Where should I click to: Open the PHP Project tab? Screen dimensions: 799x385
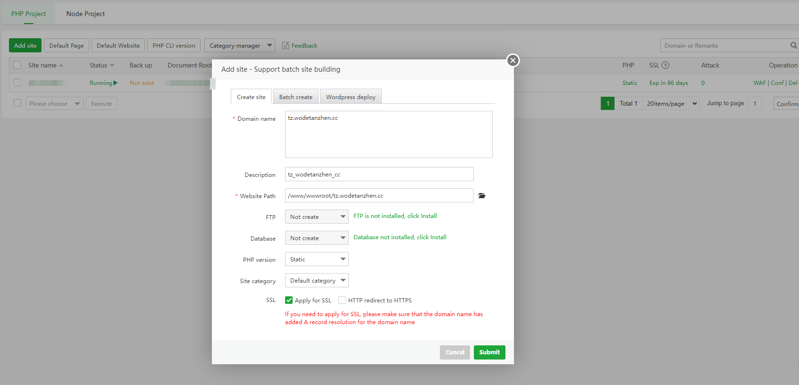[x=29, y=14]
